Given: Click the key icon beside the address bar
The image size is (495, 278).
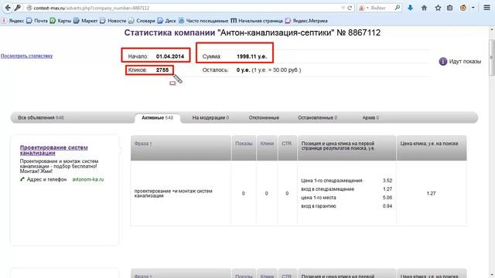Looking at the screenshot, I should 18,8.
